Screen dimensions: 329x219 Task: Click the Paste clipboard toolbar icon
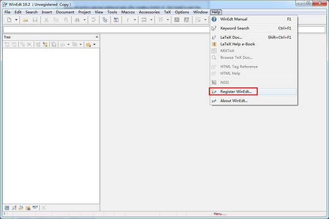click(x=66, y=20)
